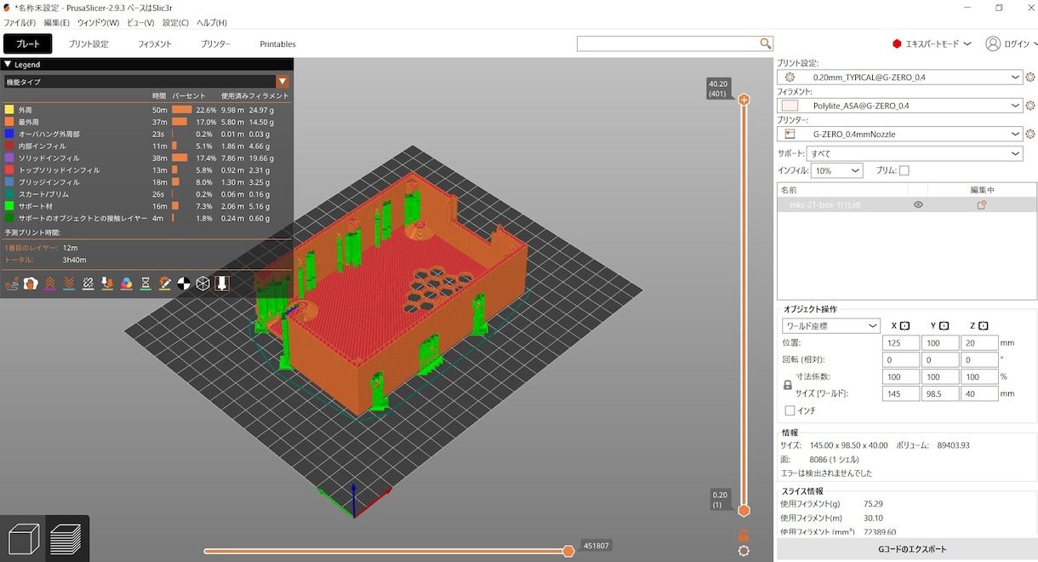This screenshot has width=1038, height=562.
Task: Enable the ブリム checkbox
Action: pos(904,170)
